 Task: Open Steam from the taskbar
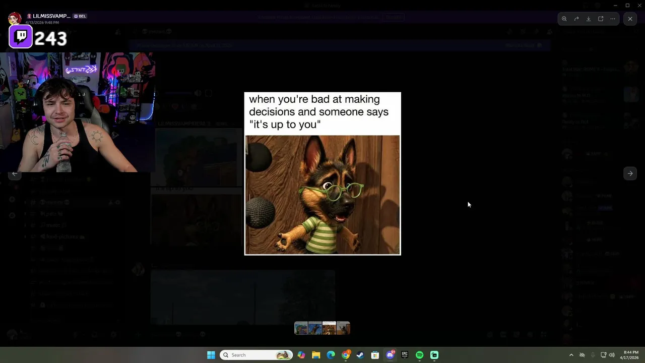360,355
